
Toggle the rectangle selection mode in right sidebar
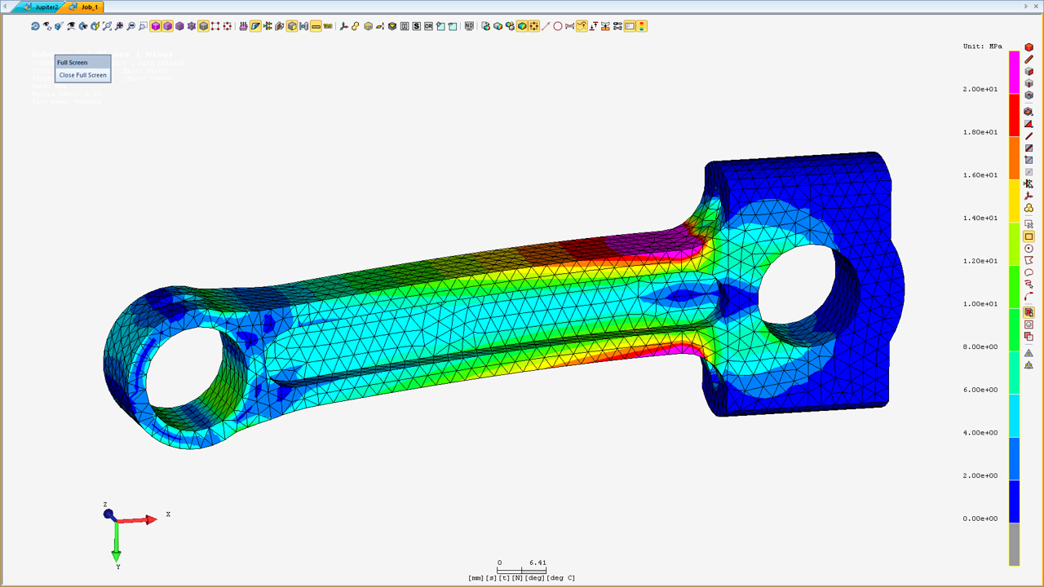[1029, 236]
